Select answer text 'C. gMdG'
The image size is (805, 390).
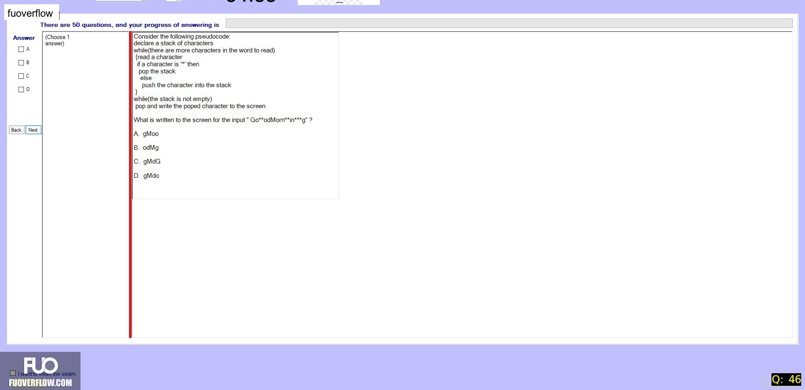pos(147,161)
